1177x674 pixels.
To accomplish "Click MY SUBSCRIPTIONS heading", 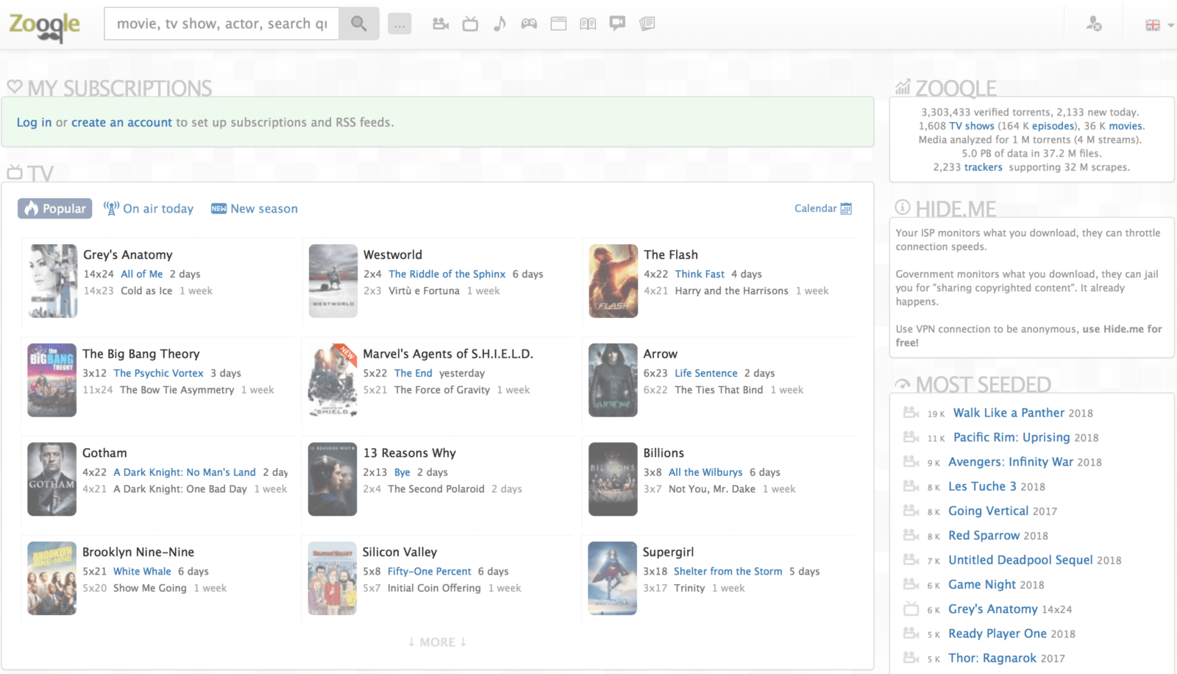I will pyautogui.click(x=120, y=88).
